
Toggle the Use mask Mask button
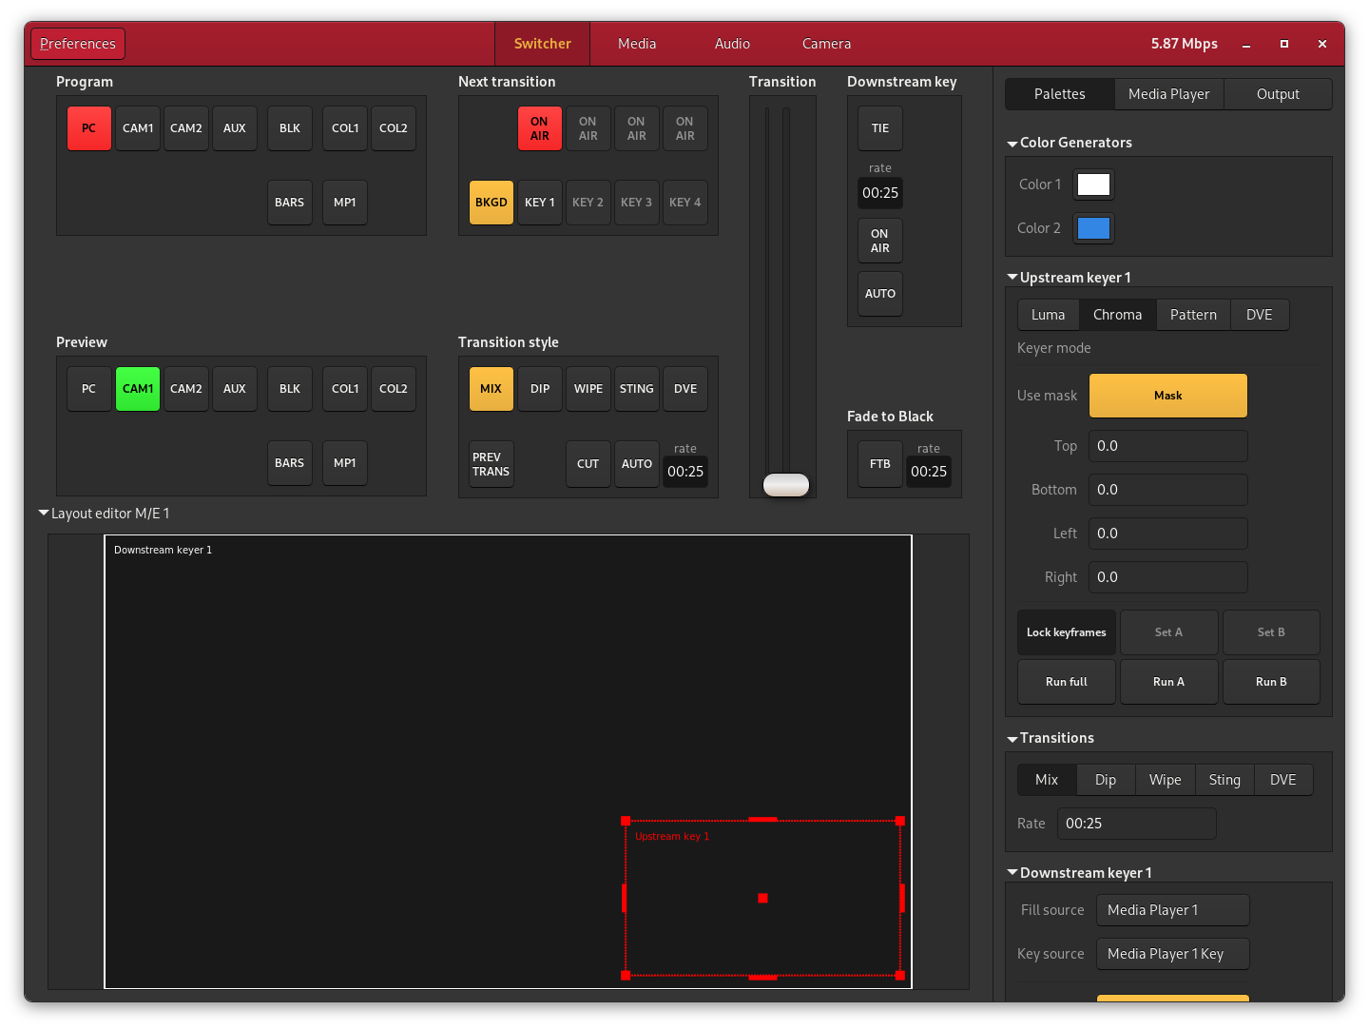[1167, 396]
